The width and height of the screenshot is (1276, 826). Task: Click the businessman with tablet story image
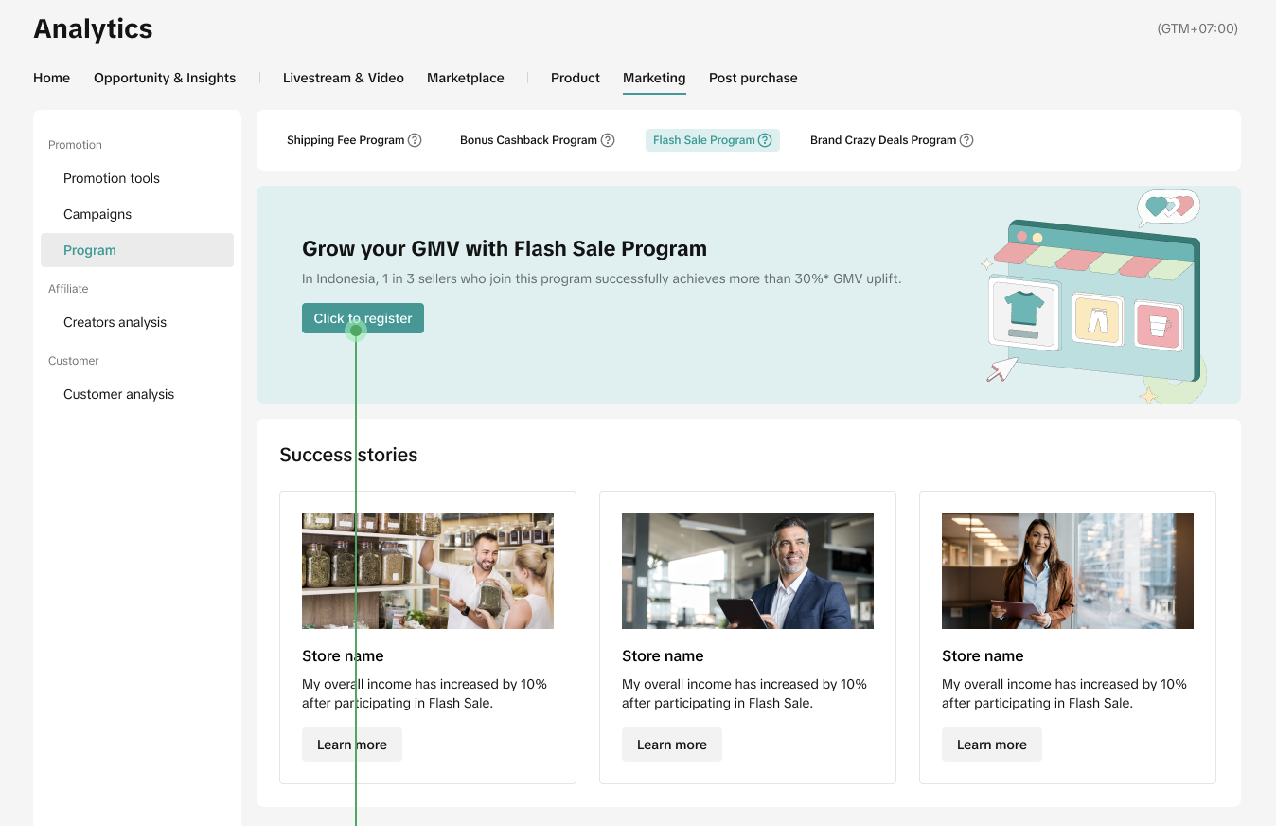click(x=747, y=571)
